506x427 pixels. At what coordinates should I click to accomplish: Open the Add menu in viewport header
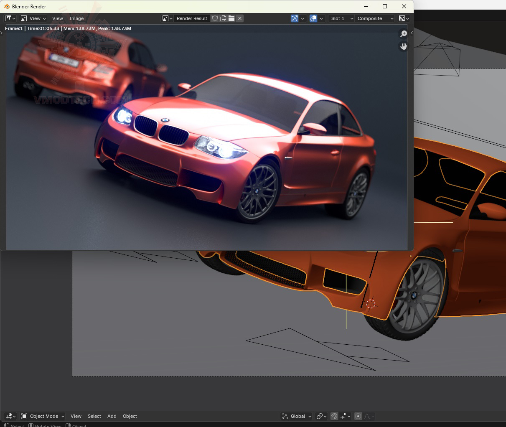point(112,416)
